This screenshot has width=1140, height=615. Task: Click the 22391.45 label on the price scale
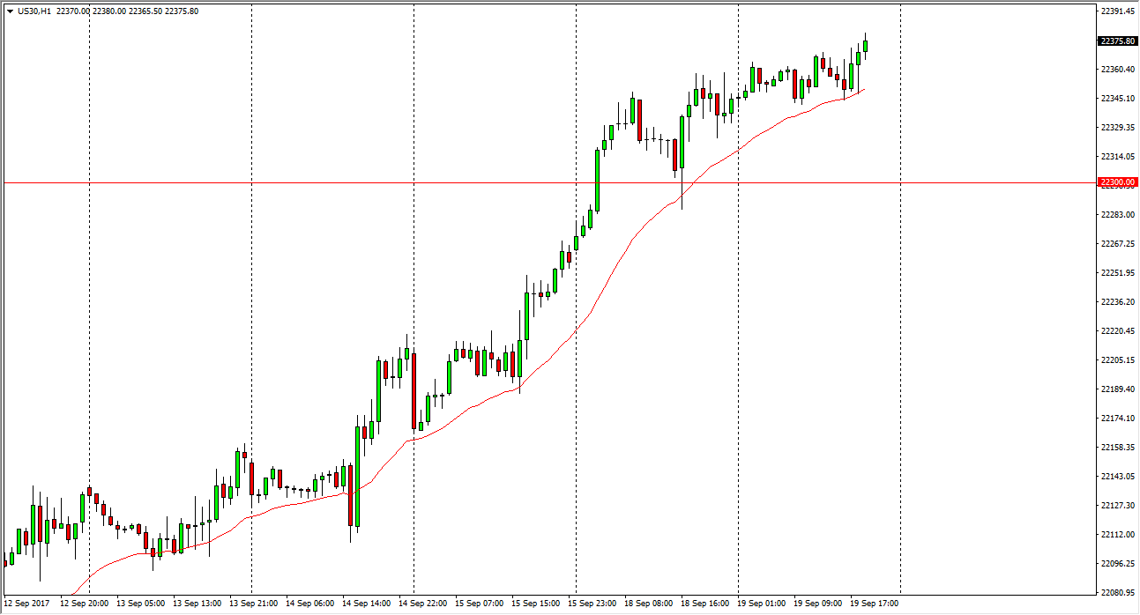[1117, 11]
